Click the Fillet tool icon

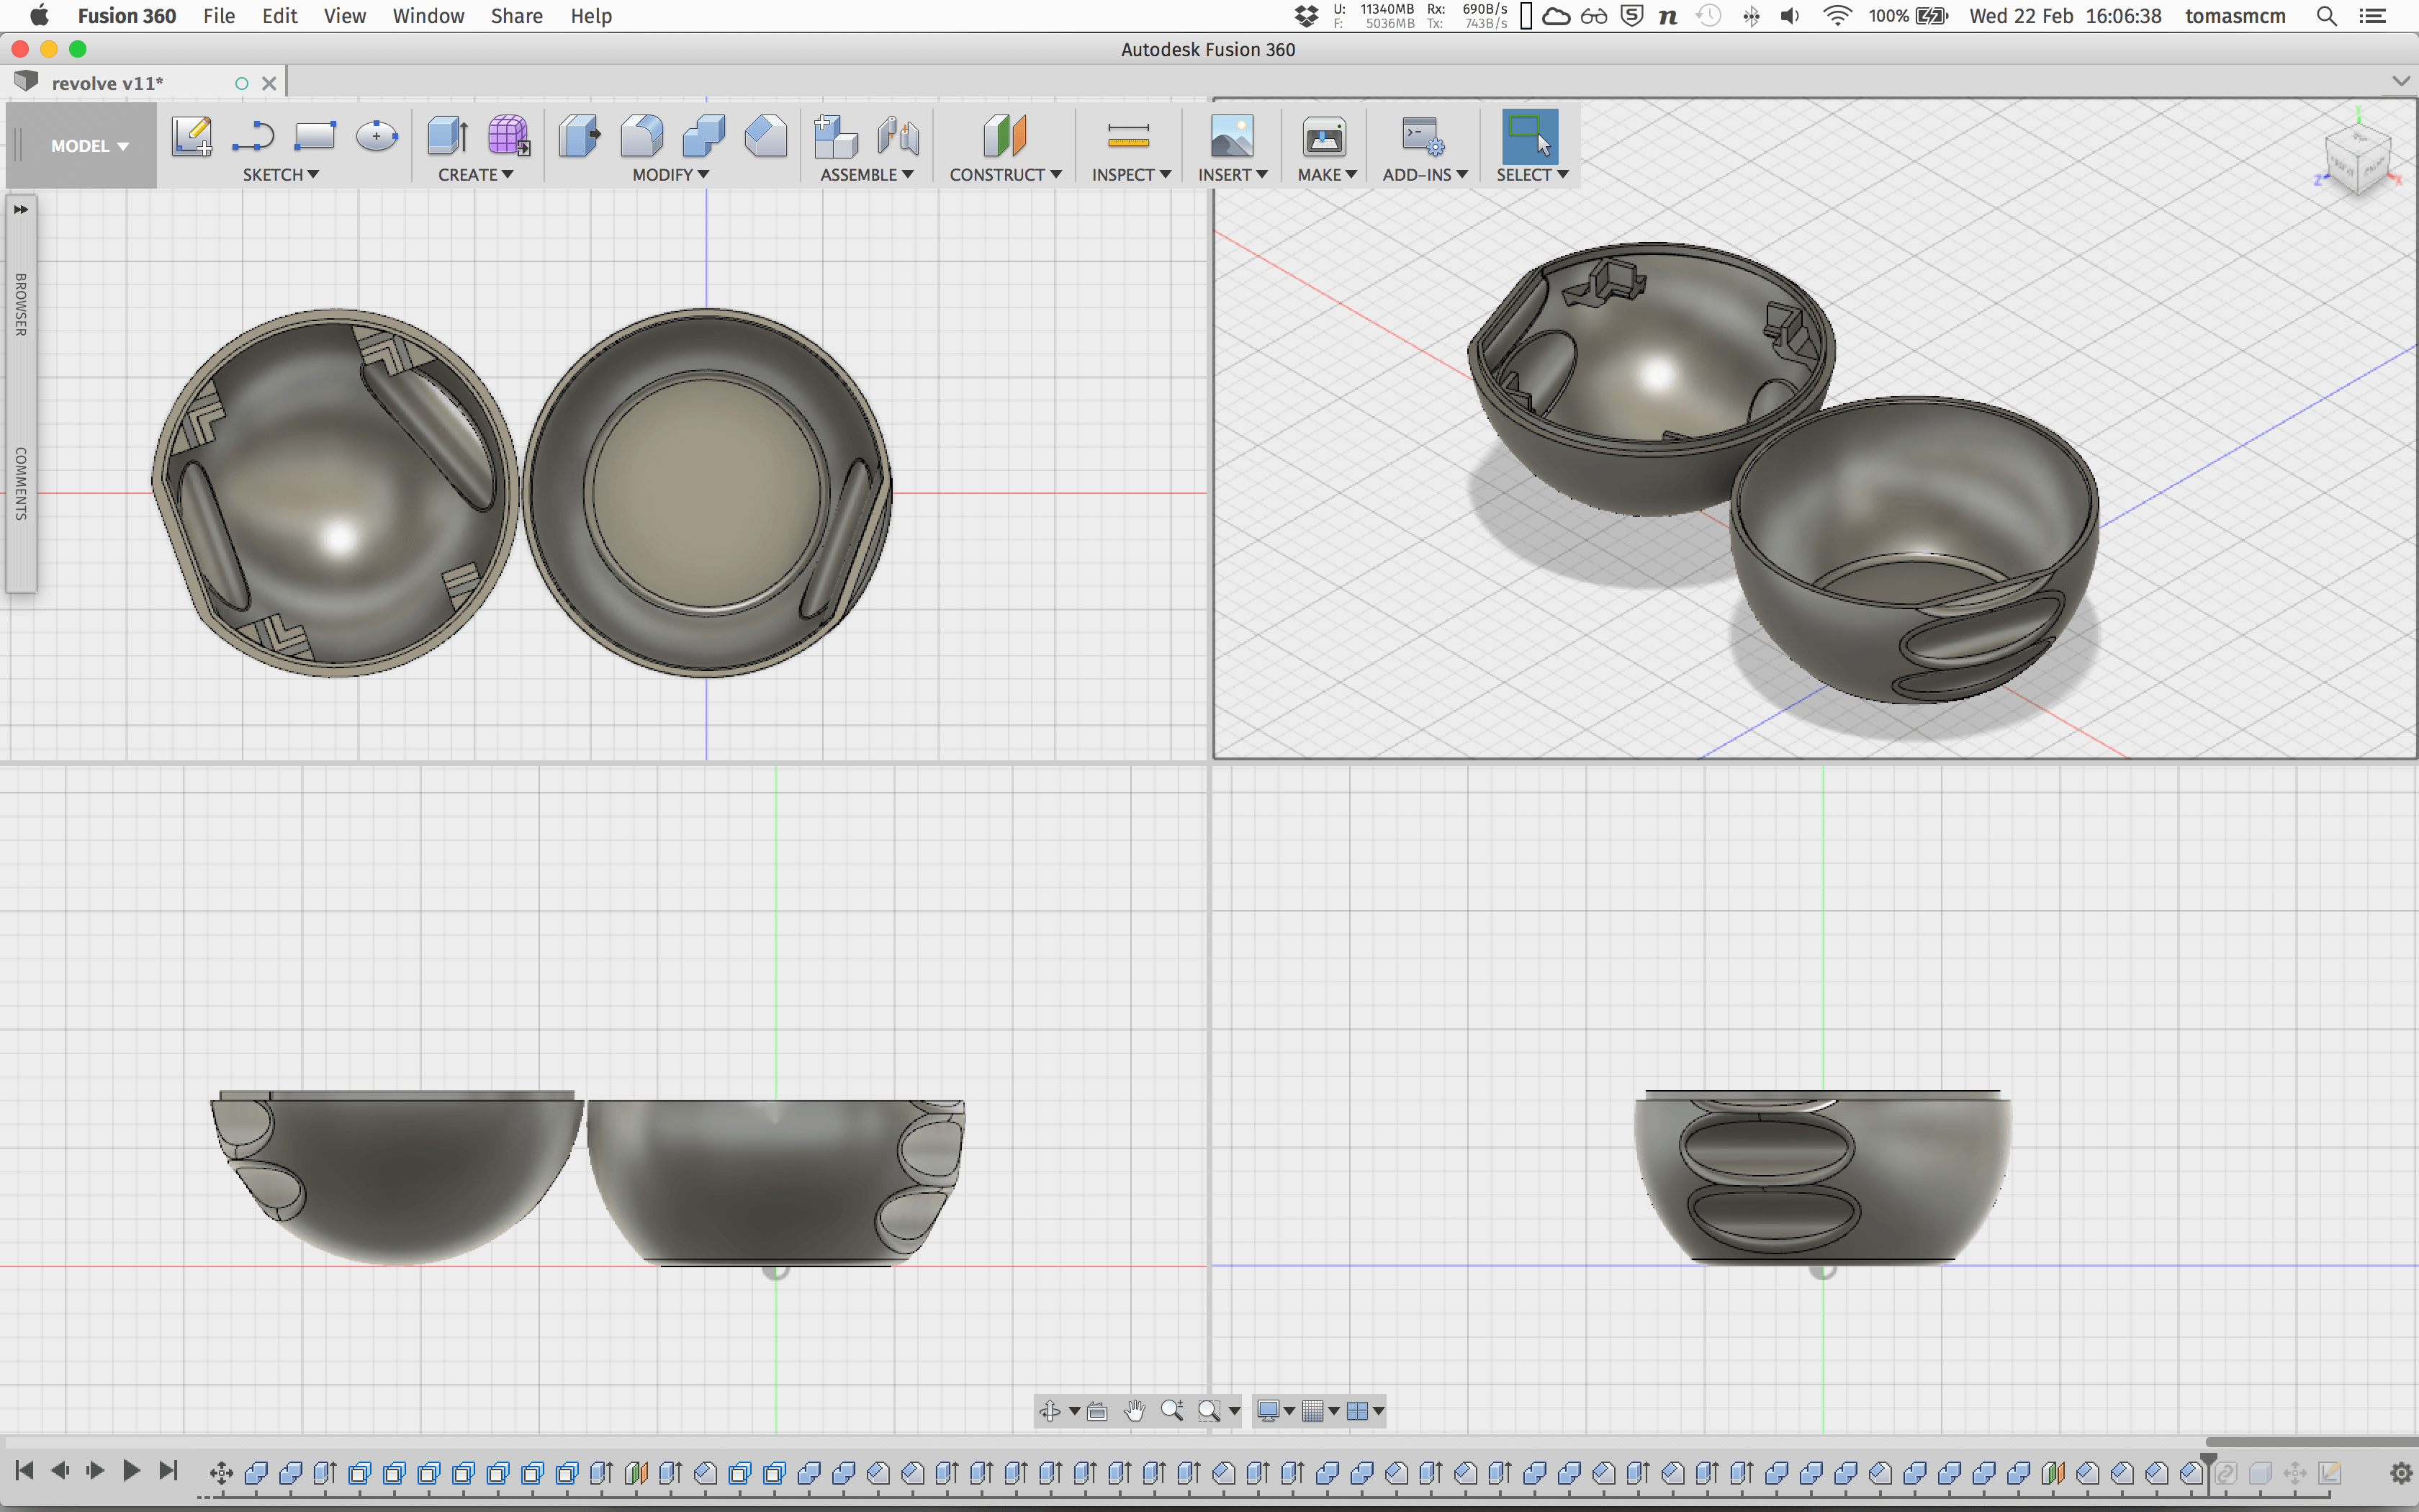click(x=641, y=136)
